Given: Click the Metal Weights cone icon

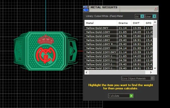Looking at the screenshot, I should coord(86,9).
